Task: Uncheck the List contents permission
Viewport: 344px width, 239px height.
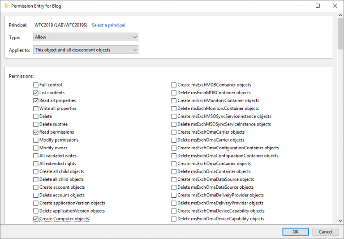Action: 36,93
